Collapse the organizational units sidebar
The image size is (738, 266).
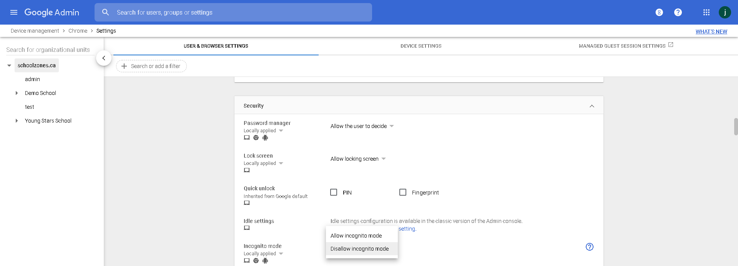pyautogui.click(x=104, y=58)
